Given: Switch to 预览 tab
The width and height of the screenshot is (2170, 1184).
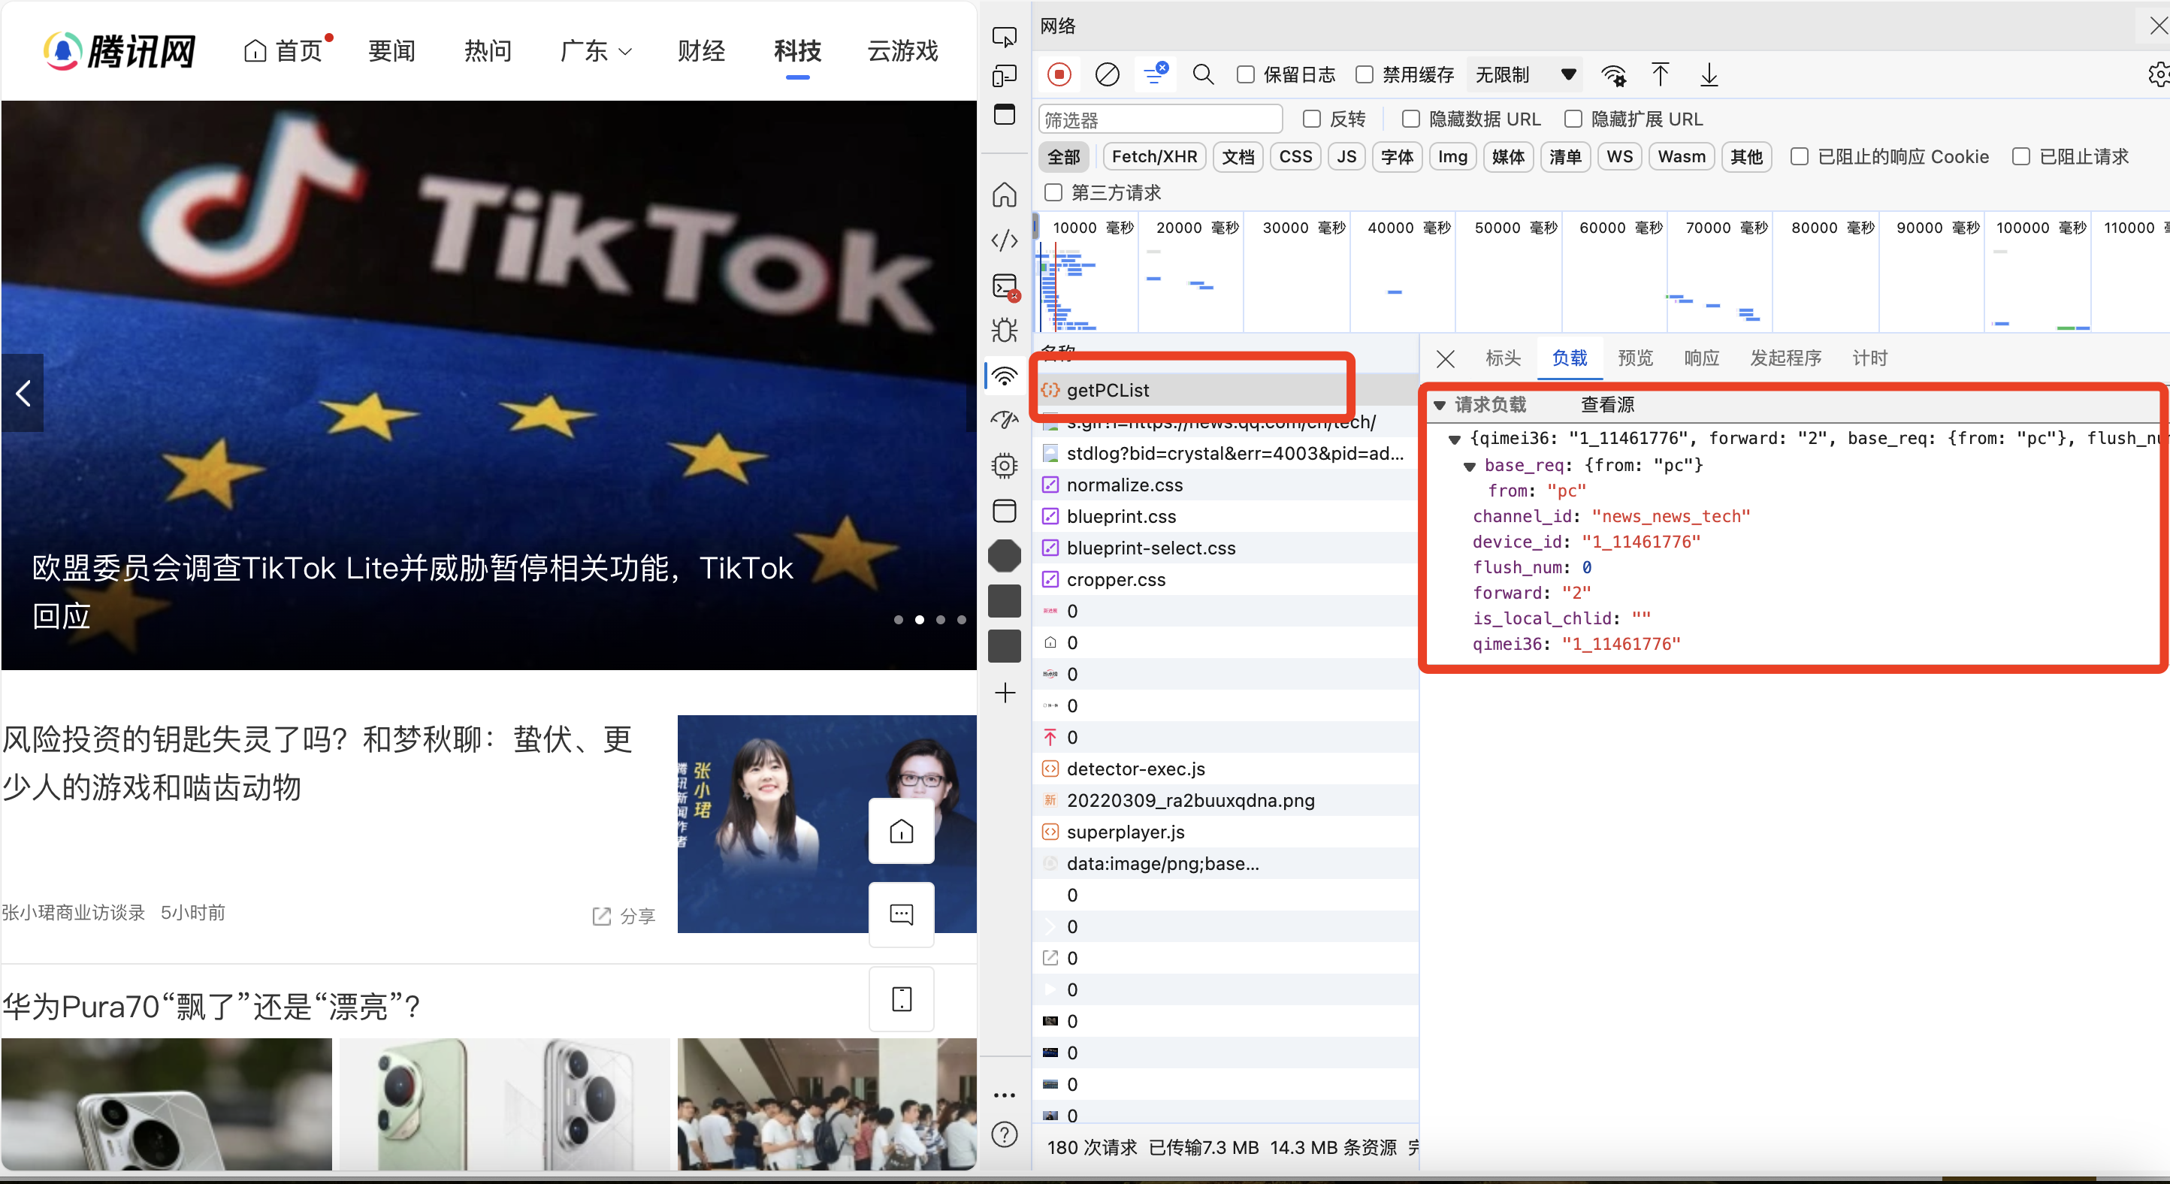Looking at the screenshot, I should click(x=1635, y=359).
